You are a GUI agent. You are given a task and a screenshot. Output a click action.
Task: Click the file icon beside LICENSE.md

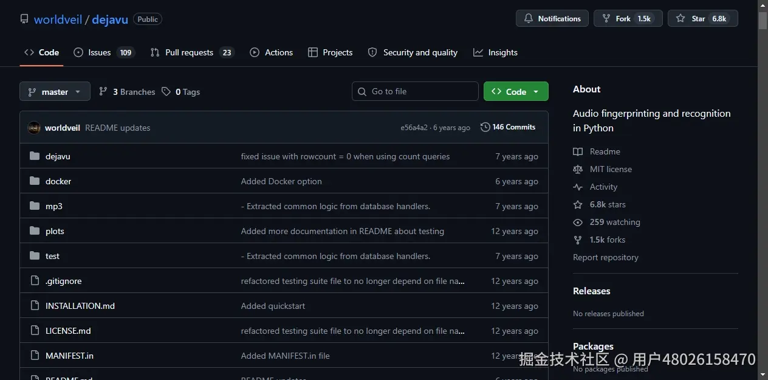(35, 331)
